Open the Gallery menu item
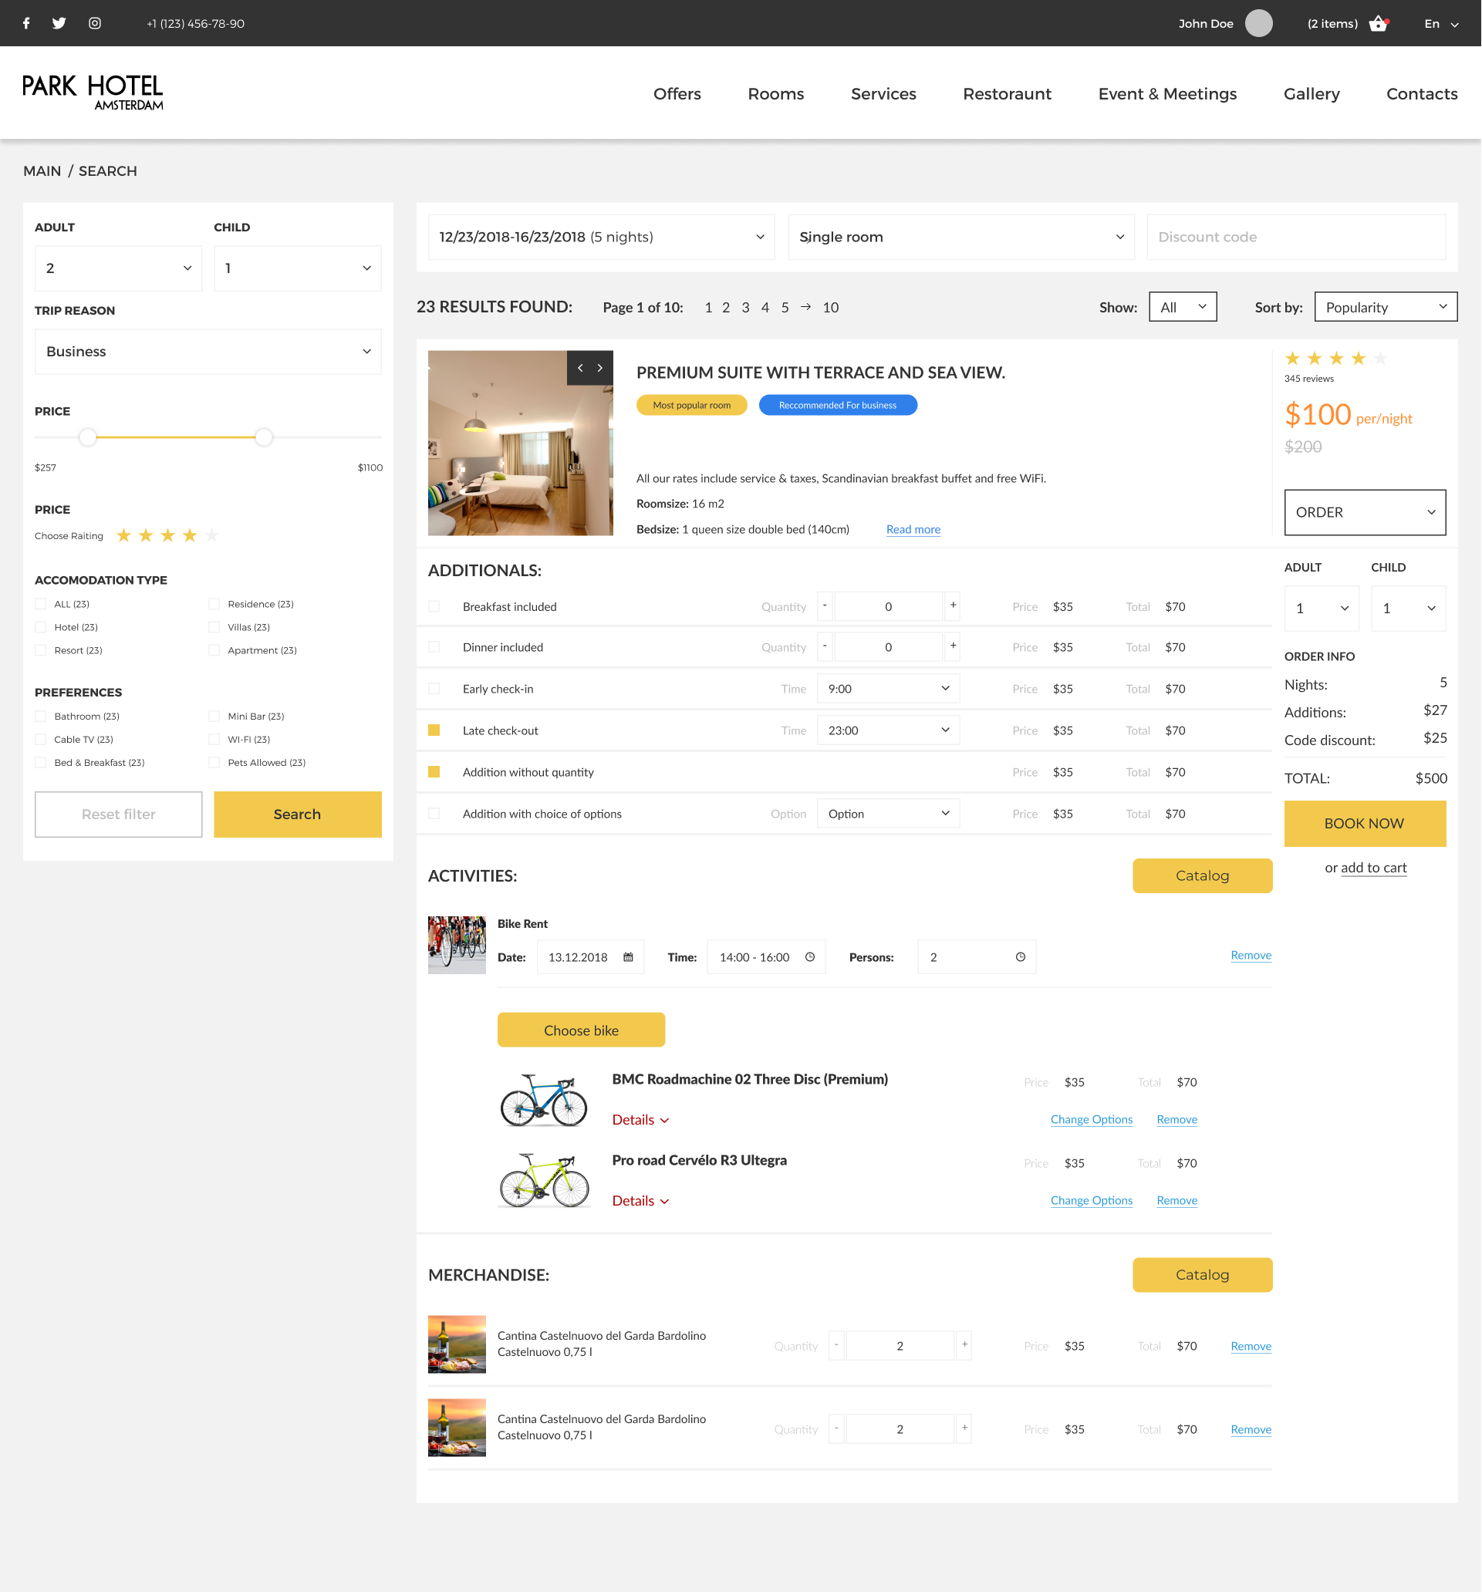This screenshot has height=1592, width=1482. coord(1311,93)
